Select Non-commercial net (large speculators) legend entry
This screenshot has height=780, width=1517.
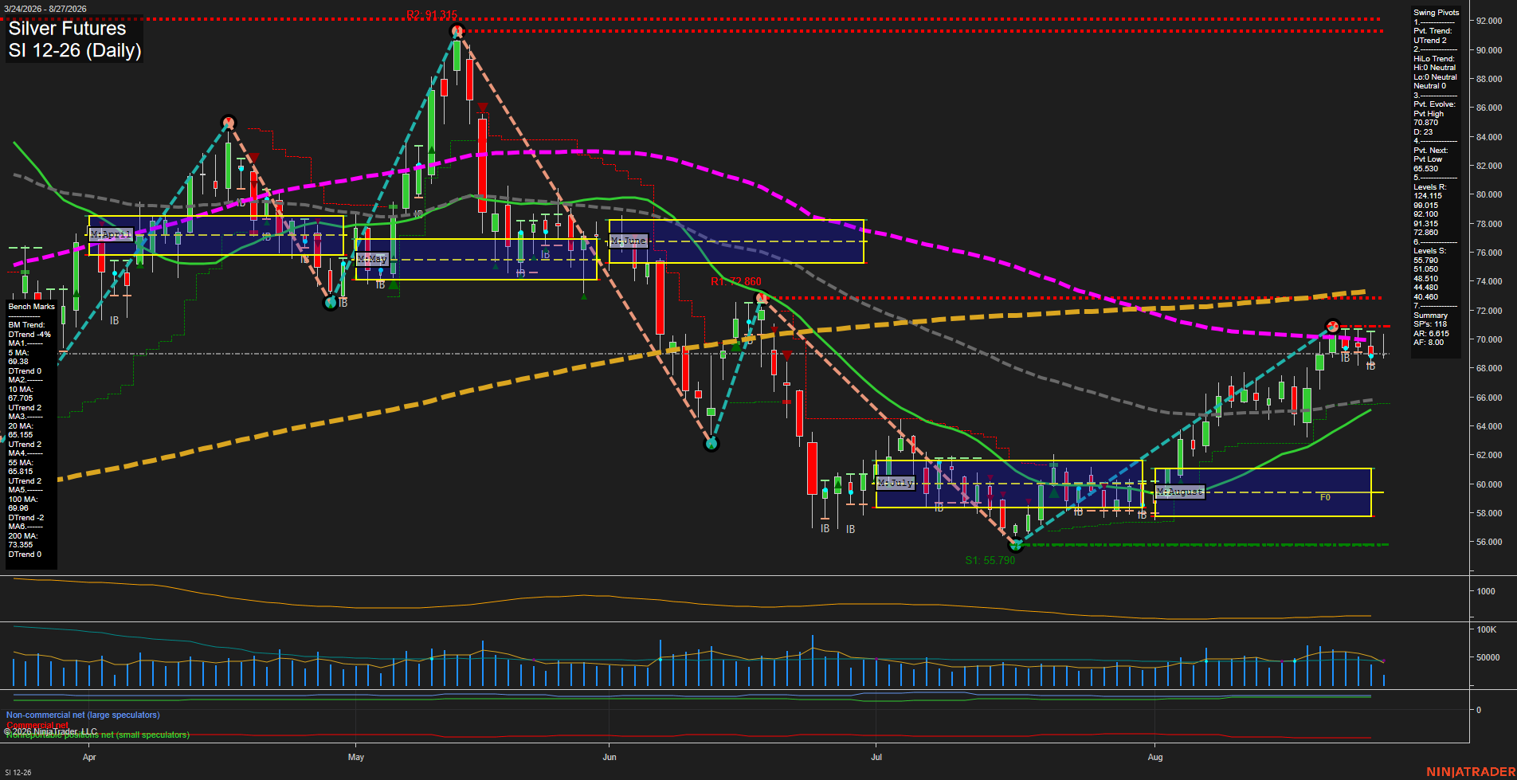click(83, 715)
